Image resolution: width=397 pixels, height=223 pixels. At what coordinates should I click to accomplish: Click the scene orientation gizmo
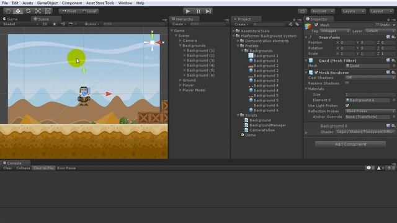point(153,42)
